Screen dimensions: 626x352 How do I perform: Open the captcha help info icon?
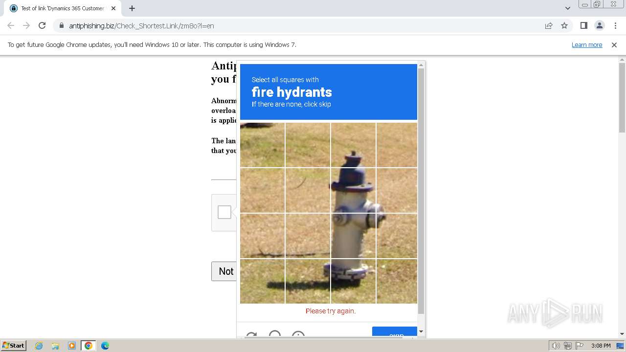pyautogui.click(x=298, y=335)
